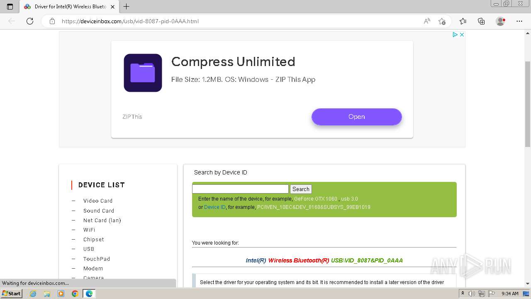Viewport: 531px width, 299px height.
Task: Close the Driver for Intel Wireless tab
Action: tap(112, 7)
